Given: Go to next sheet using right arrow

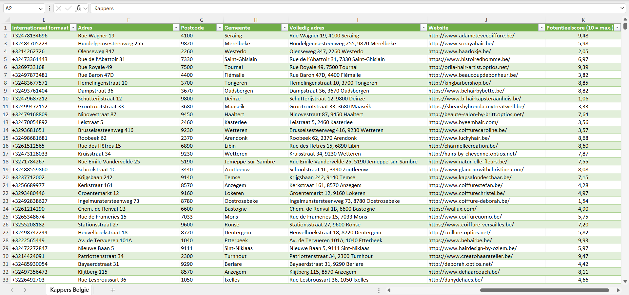Looking at the screenshot, I should (25, 290).
